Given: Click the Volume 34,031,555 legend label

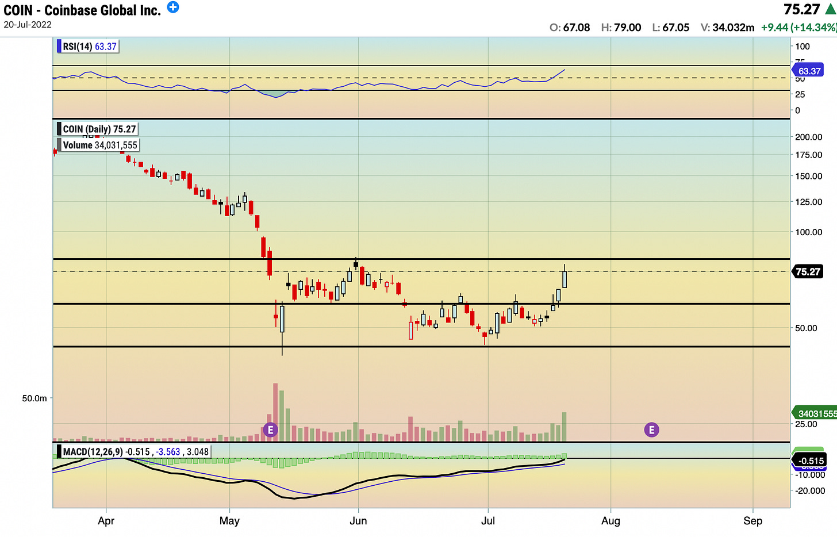Looking at the screenshot, I should coord(99,145).
